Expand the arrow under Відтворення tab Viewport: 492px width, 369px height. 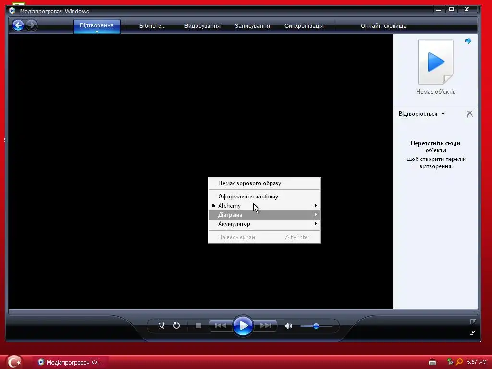(x=97, y=31)
